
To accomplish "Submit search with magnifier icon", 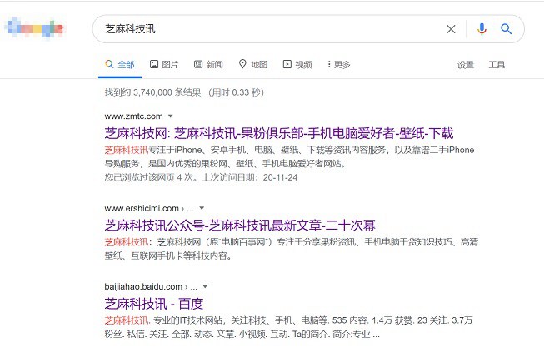I will point(507,29).
